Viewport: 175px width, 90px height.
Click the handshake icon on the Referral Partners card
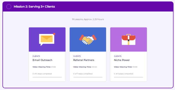[88, 39]
